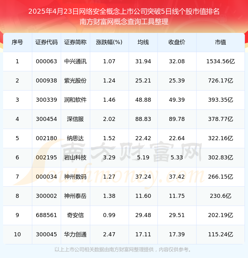248x258 pixels.
Task: Click market value 726.17亿
Action: click(220, 81)
